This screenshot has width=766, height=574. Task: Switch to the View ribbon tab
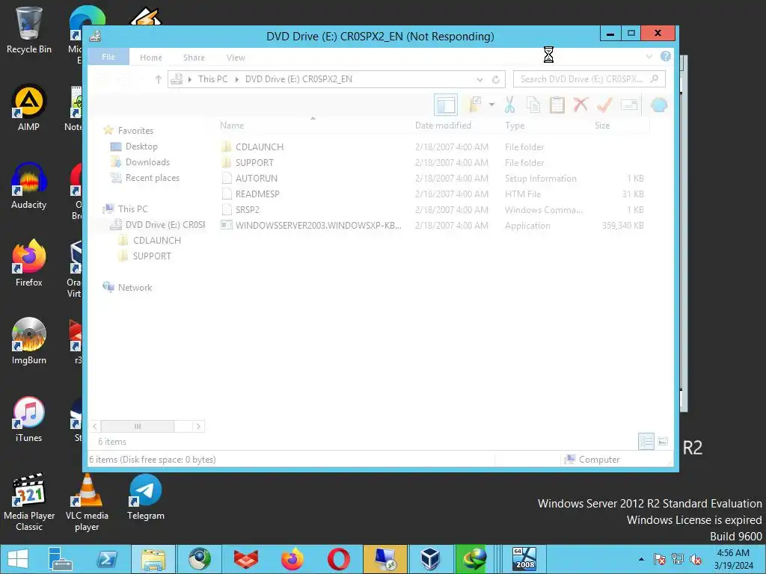(236, 58)
